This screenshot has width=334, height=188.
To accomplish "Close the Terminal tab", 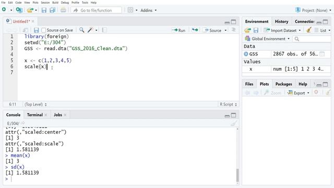I will pyautogui.click(x=45, y=115).
